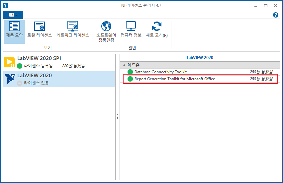Launch 소프트웨어 정품인증 activation
This screenshot has width=283, height=183.
(106, 32)
